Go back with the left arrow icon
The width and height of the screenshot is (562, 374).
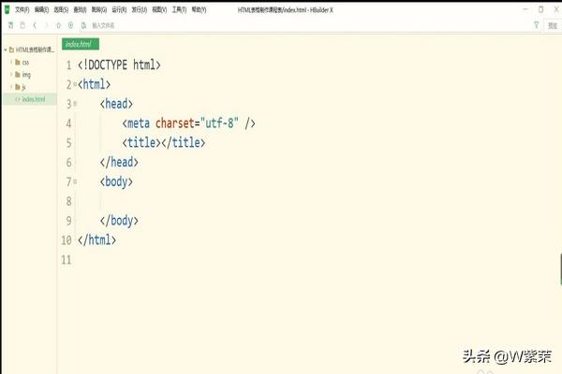pos(35,25)
